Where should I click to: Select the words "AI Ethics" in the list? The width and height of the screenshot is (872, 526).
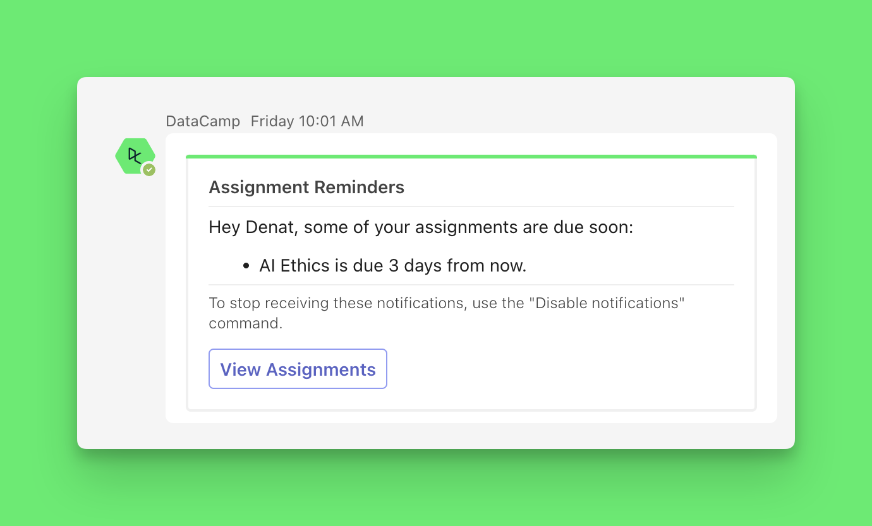coord(294,266)
